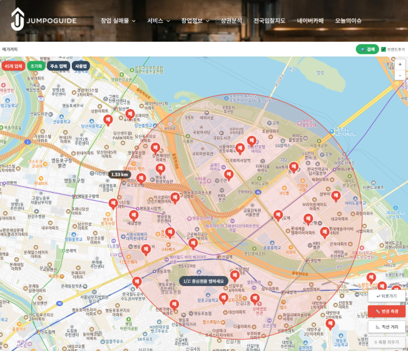Open the marker above 영등포 평생학습관
408x351 pixels.
tap(160, 169)
